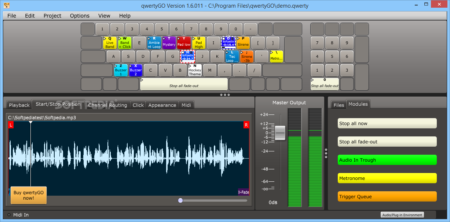Select the unassigned J key
The image size is (450, 222).
click(202, 57)
